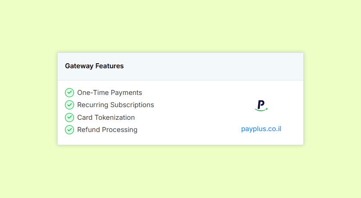361x198 pixels.
Task: Click the Recurring Subscriptions feature text
Action: tap(116, 105)
